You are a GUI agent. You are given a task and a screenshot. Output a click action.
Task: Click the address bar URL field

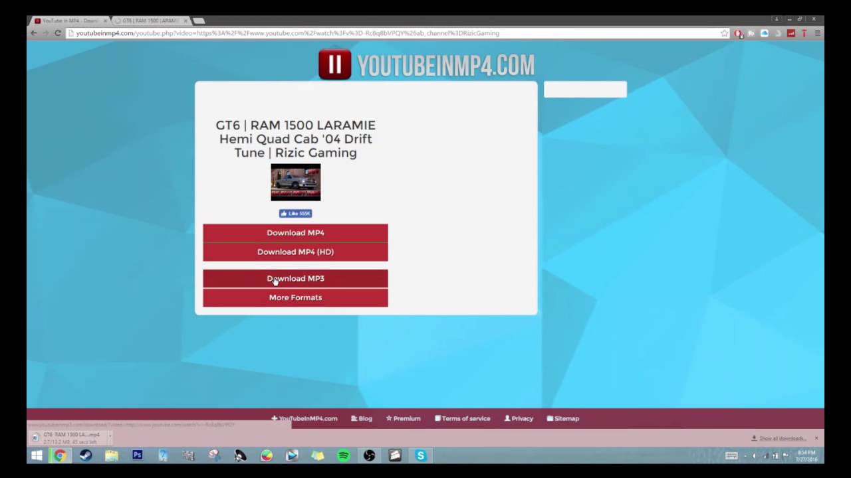[392, 33]
